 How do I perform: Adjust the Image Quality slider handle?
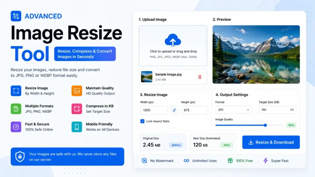tap(265, 125)
